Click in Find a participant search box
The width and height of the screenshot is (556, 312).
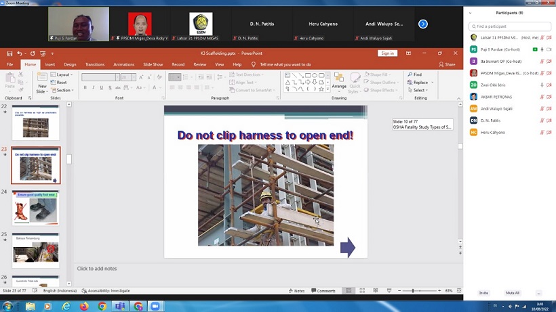pos(509,26)
